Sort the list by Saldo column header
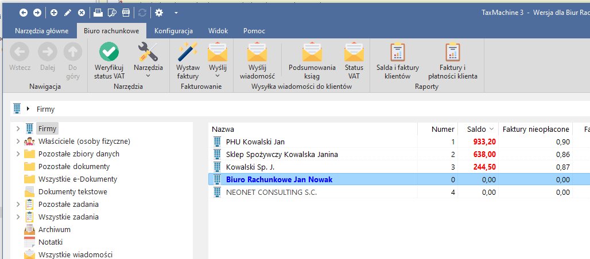 [476, 129]
